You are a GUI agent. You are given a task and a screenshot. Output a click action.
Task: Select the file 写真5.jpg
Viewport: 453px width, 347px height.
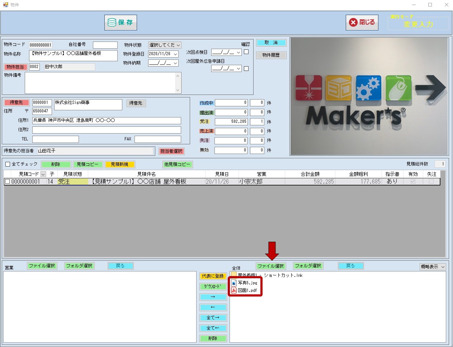click(x=248, y=283)
